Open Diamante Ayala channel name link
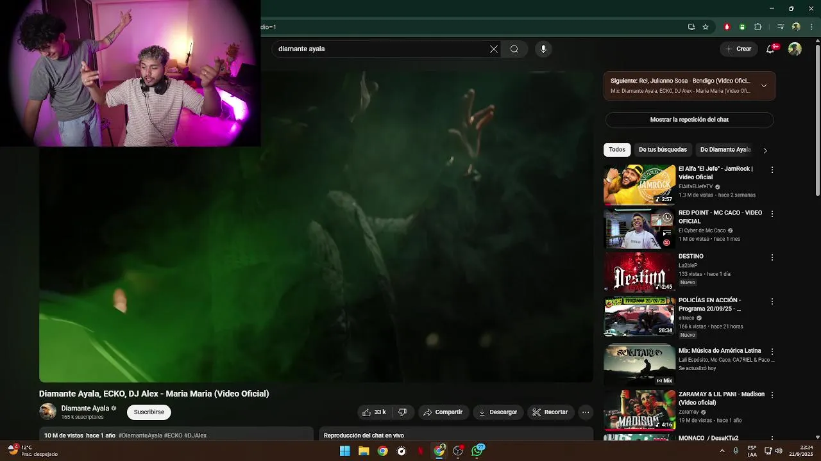The image size is (821, 461). click(x=85, y=408)
